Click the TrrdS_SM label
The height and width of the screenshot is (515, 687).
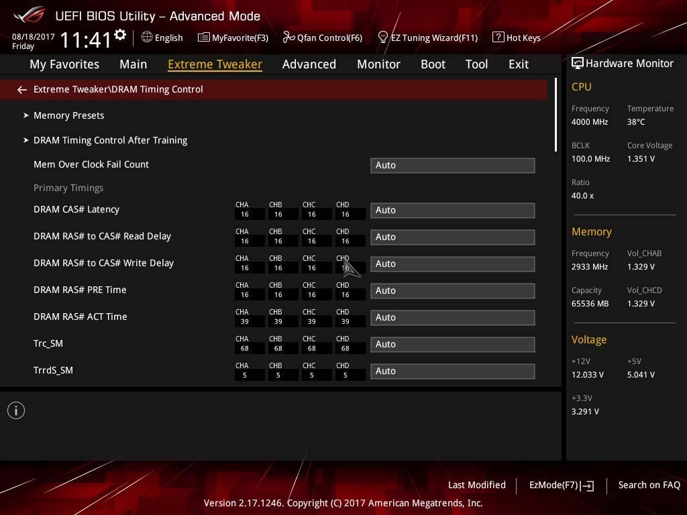coord(53,370)
